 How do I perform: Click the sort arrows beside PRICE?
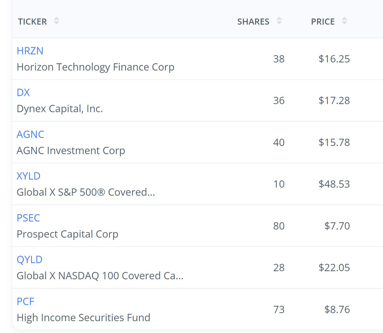[x=344, y=21]
